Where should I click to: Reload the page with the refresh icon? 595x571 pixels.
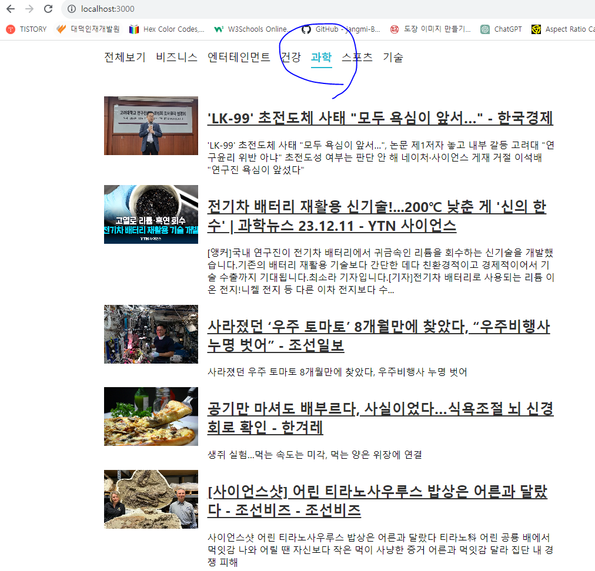[x=48, y=9]
